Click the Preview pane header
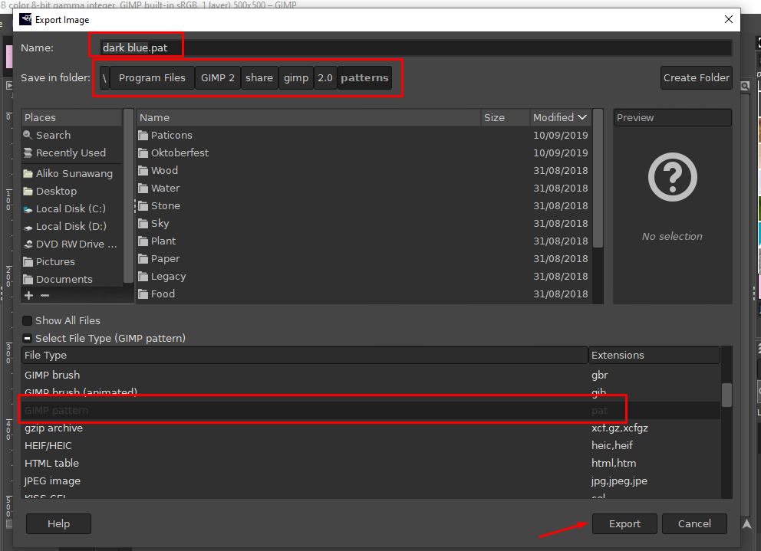Image resolution: width=761 pixels, height=551 pixels. (672, 117)
